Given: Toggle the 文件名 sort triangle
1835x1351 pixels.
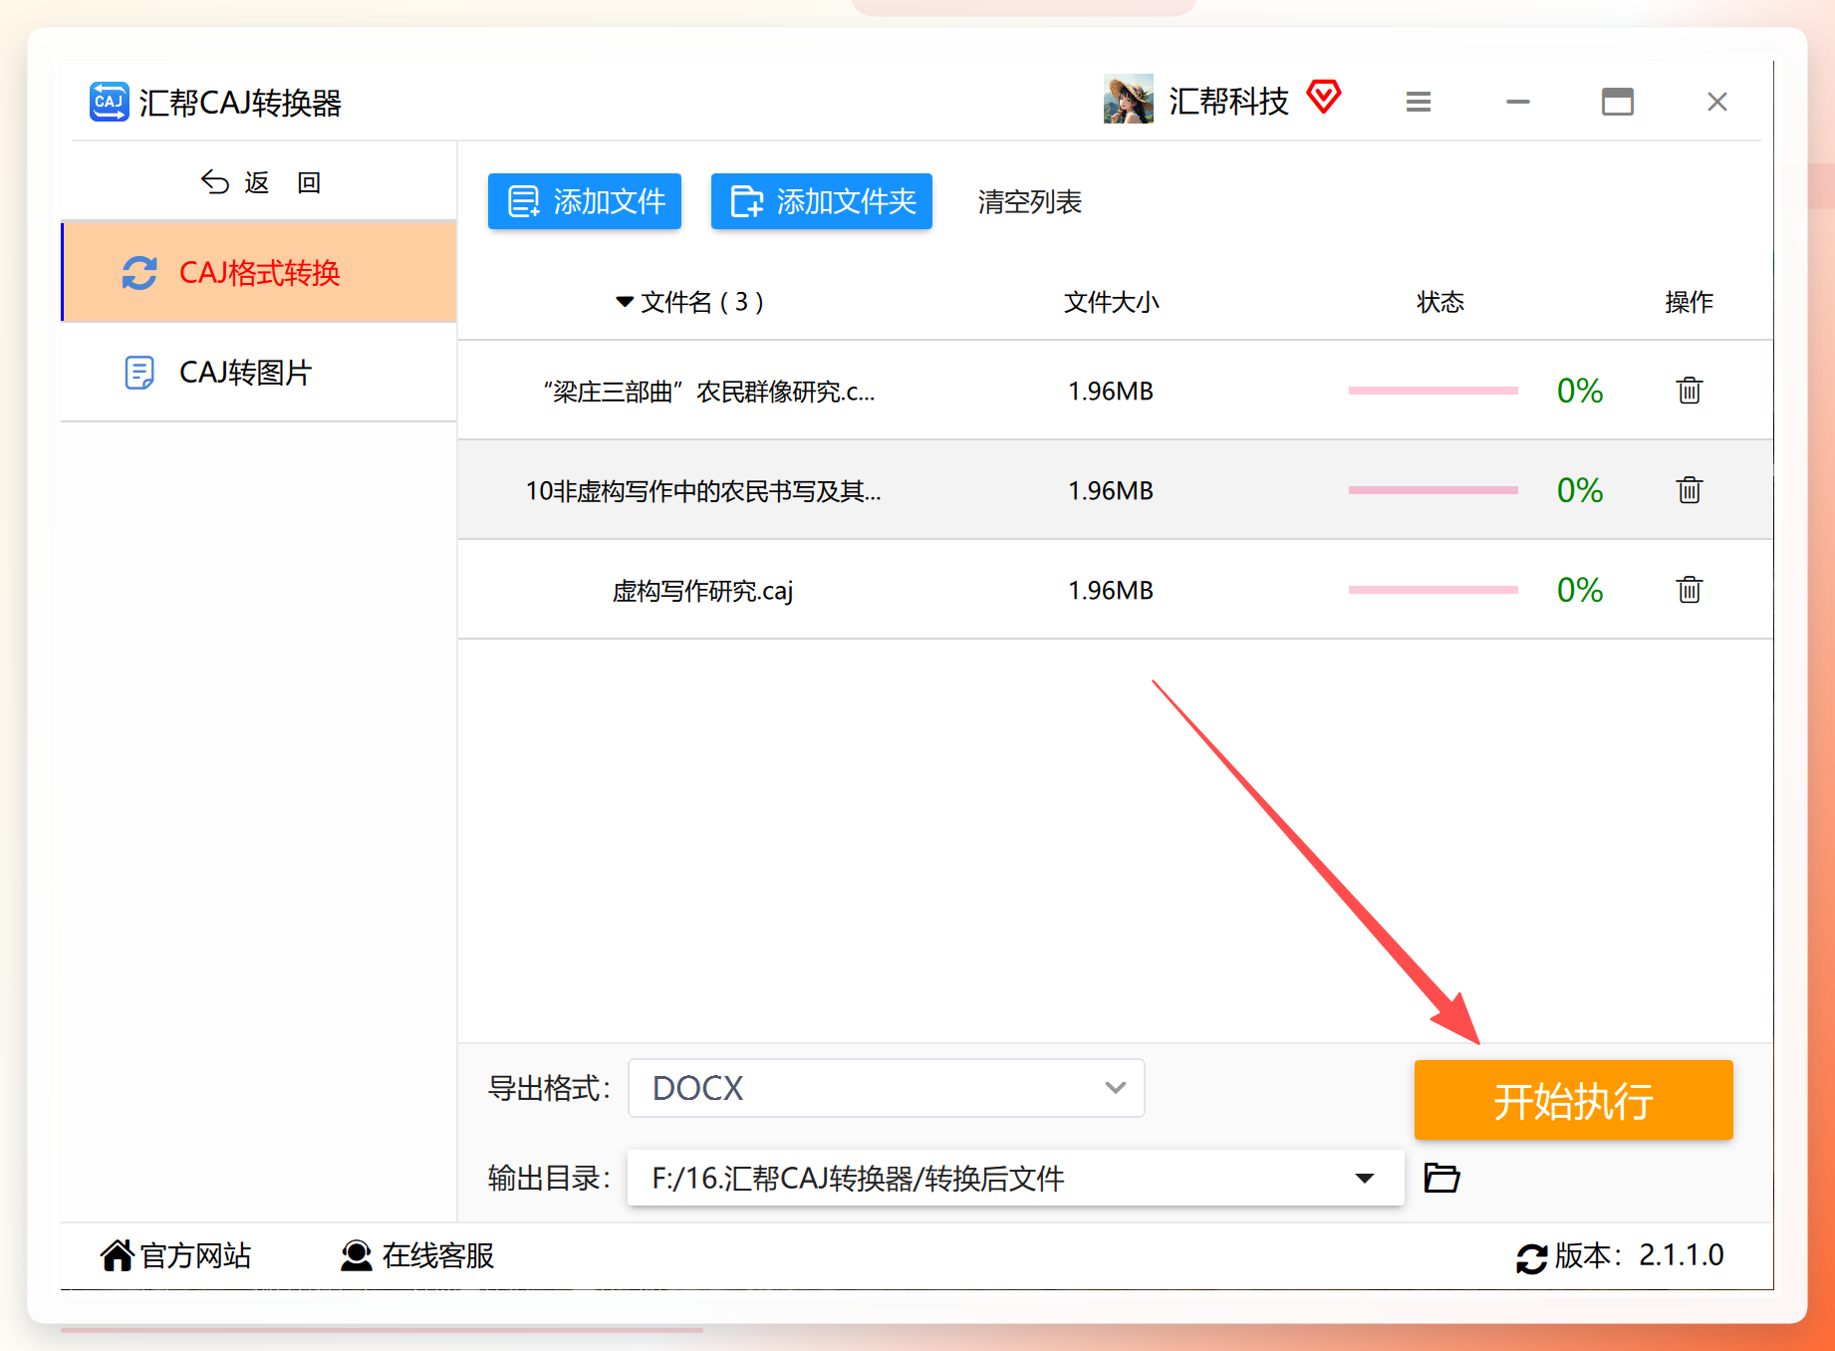Looking at the screenshot, I should (x=625, y=302).
